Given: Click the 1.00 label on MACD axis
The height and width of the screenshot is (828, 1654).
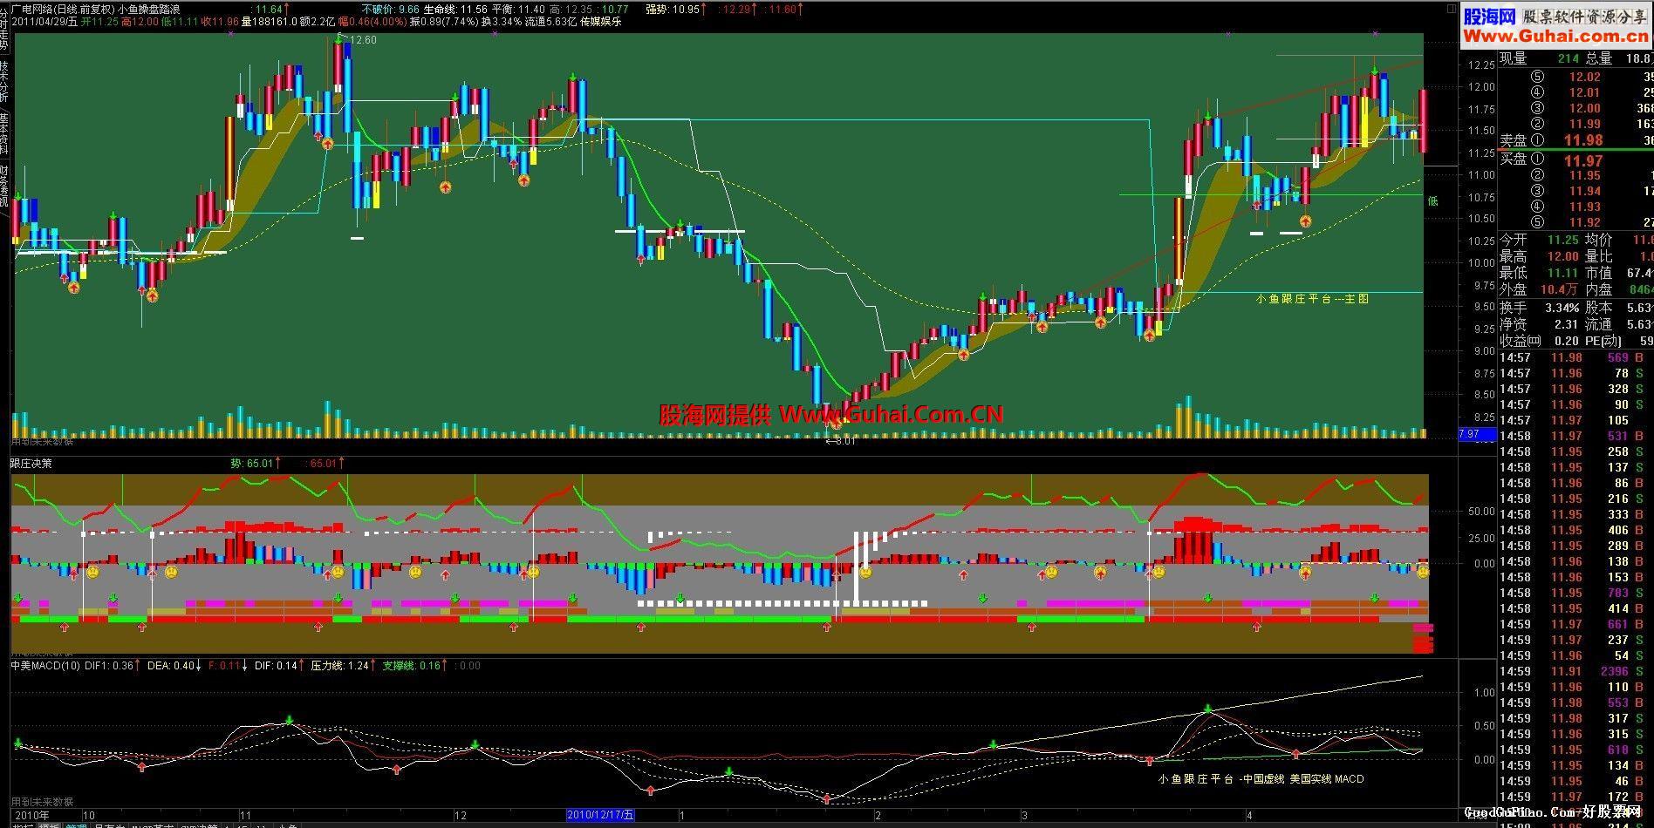Looking at the screenshot, I should [x=1484, y=693].
